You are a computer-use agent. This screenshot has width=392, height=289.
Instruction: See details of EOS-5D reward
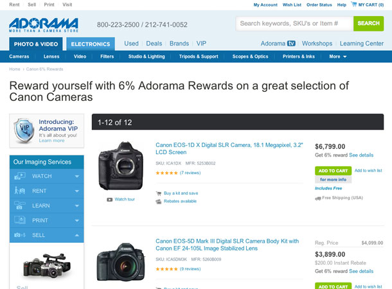click(x=361, y=271)
